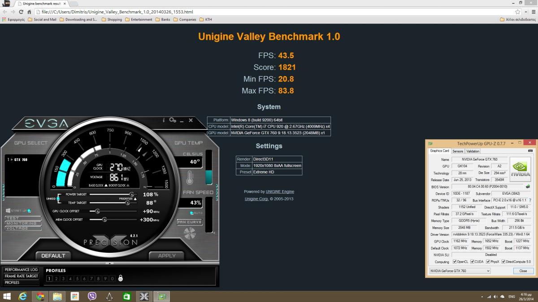Switch to EVGA Precision X taskbar icon
This screenshot has height=302, width=538.
click(x=144, y=296)
